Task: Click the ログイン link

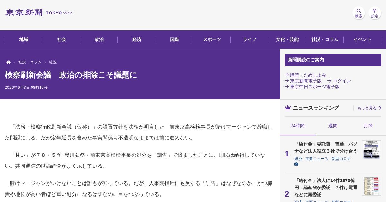Action: coord(339,81)
